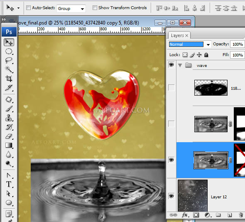Expand the collapsed toolbox double arrows
The image size is (245, 222).
tap(4, 20)
